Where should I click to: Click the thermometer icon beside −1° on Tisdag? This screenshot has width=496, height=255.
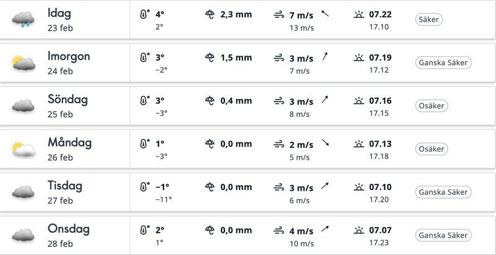[x=144, y=187]
